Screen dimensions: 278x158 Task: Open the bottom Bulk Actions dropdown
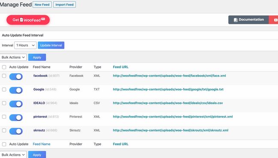click(x=13, y=155)
